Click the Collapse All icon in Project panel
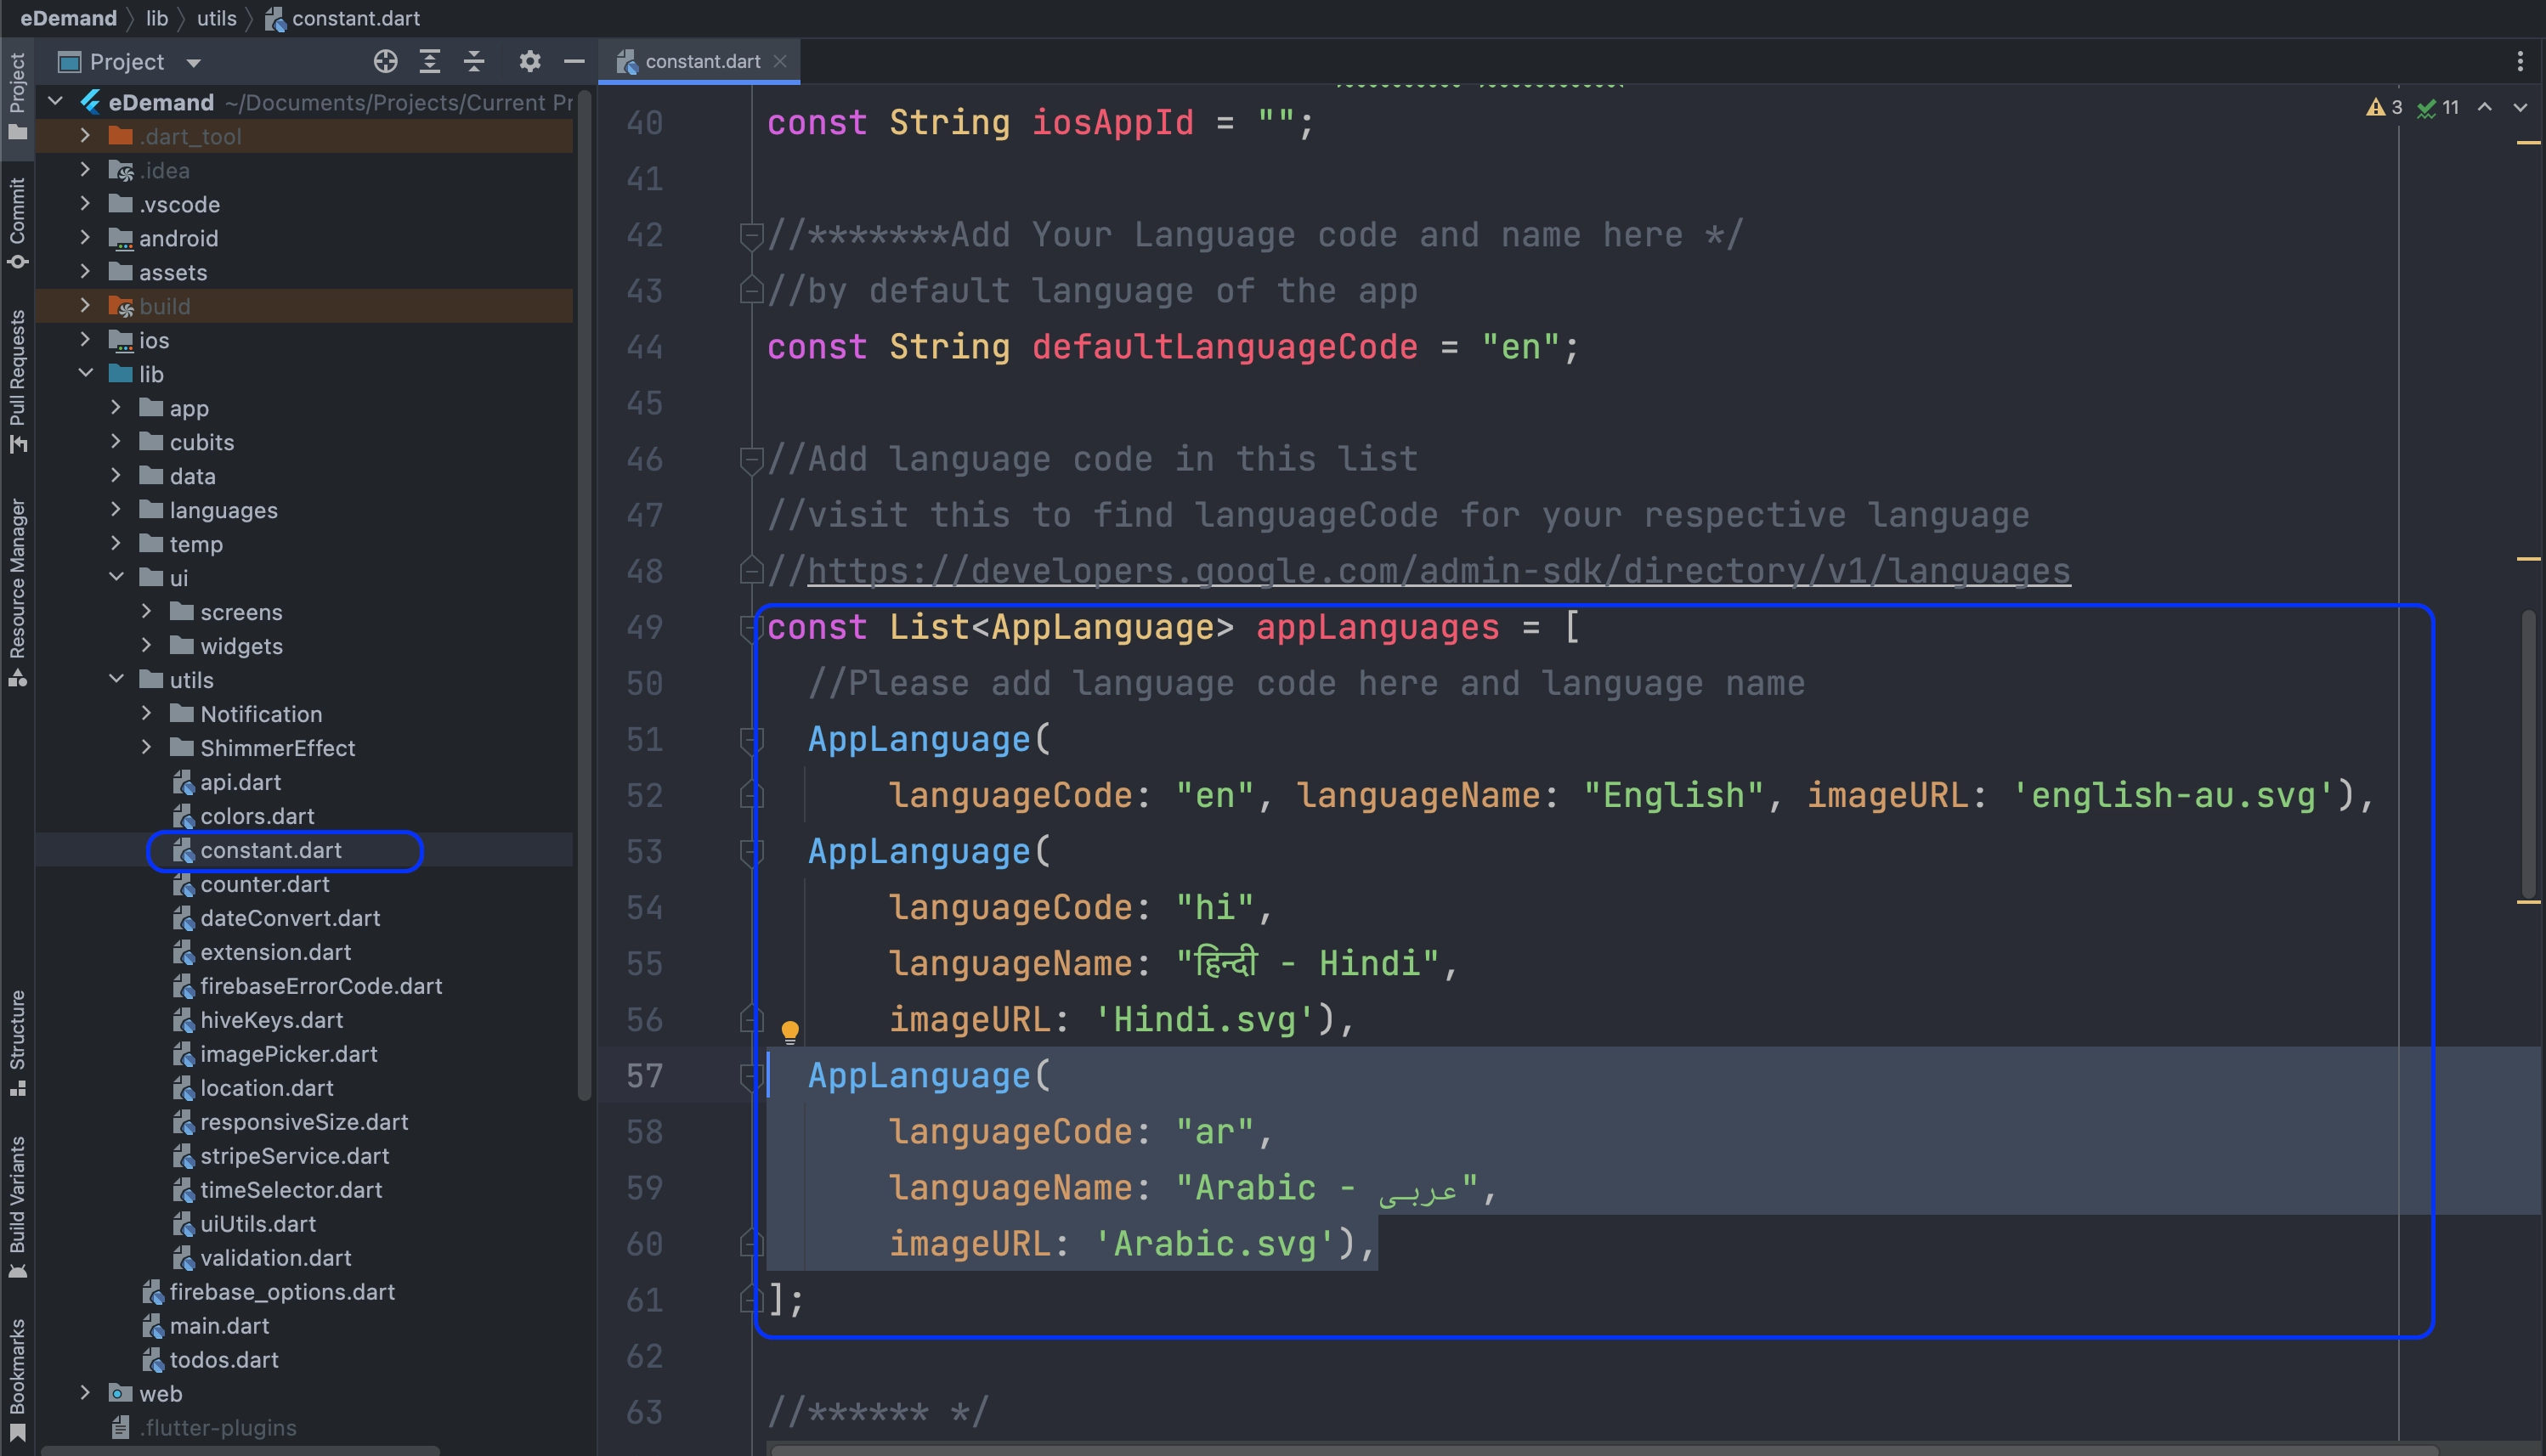The width and height of the screenshot is (2546, 1456). click(474, 62)
